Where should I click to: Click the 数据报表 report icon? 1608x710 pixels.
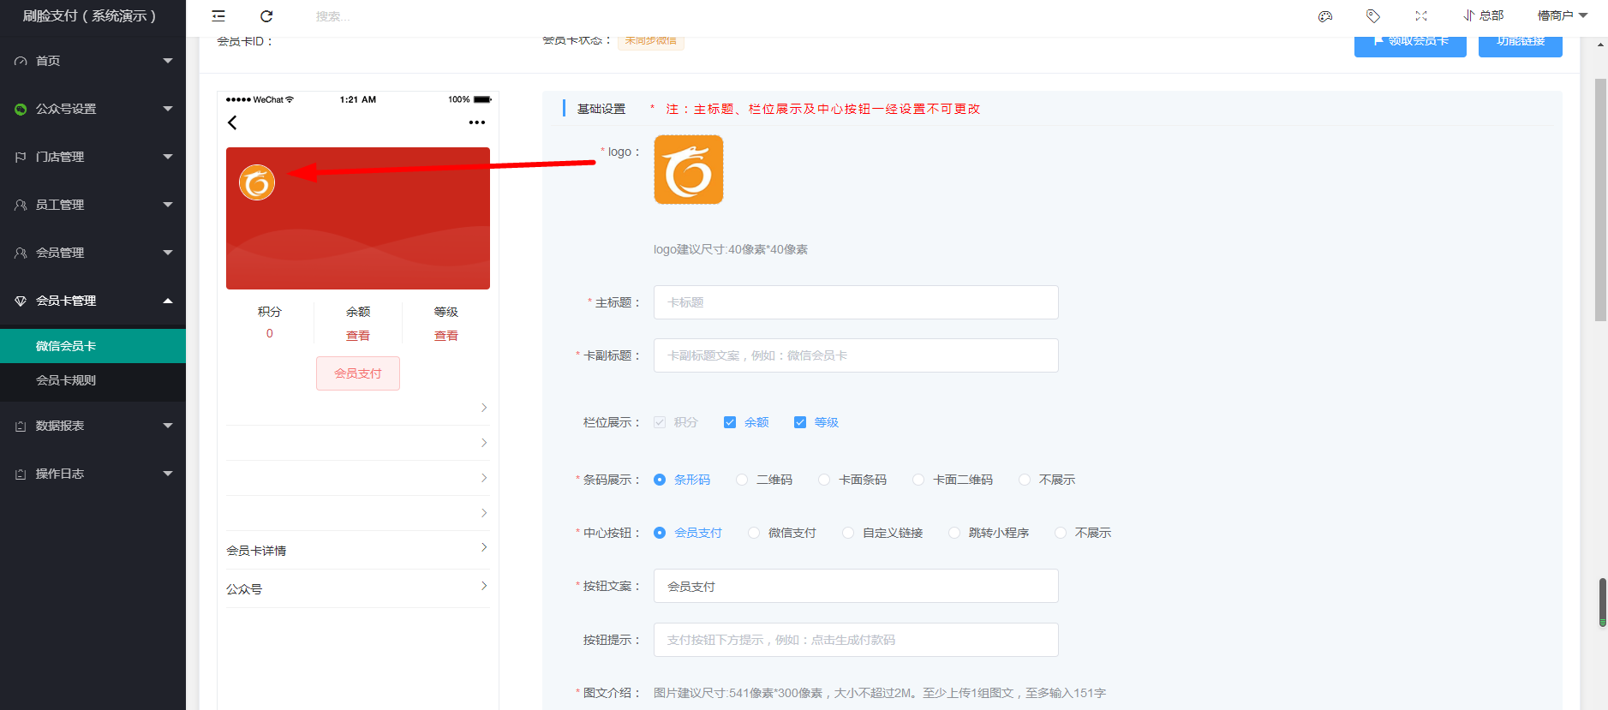21,426
